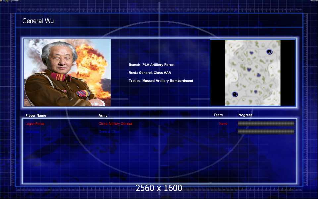318x199 pixels.
Task: Click the Player Name column header
Action: point(36,115)
